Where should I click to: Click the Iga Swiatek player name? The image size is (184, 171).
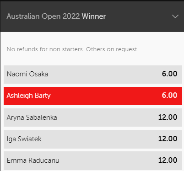tap(24, 139)
